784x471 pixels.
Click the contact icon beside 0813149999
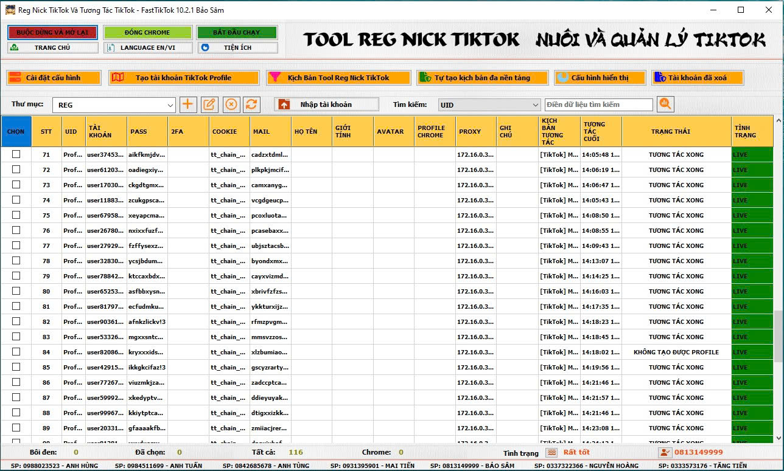pyautogui.click(x=664, y=452)
